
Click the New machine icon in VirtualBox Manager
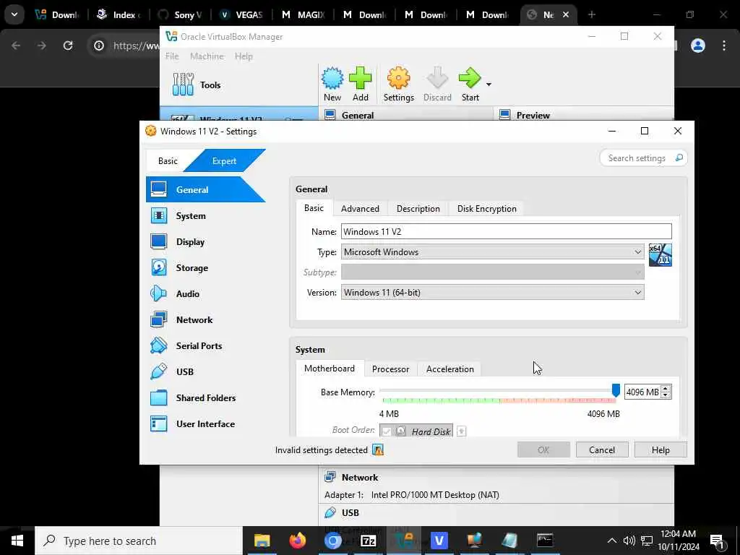332,78
